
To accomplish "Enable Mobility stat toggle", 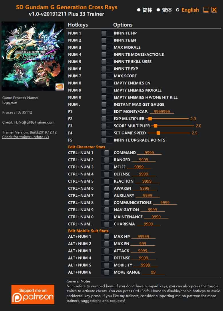I will (107, 265).
